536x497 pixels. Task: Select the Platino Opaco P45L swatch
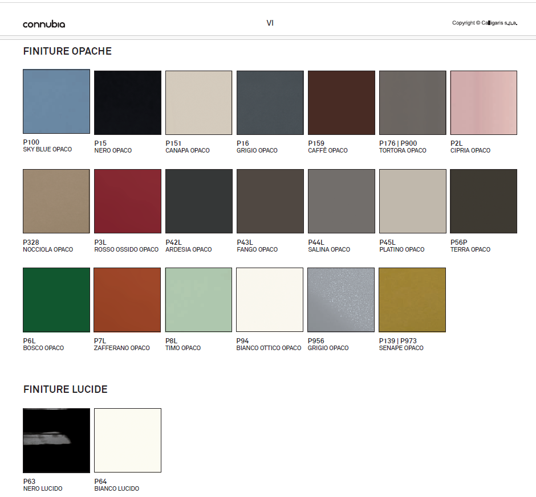pyautogui.click(x=412, y=201)
